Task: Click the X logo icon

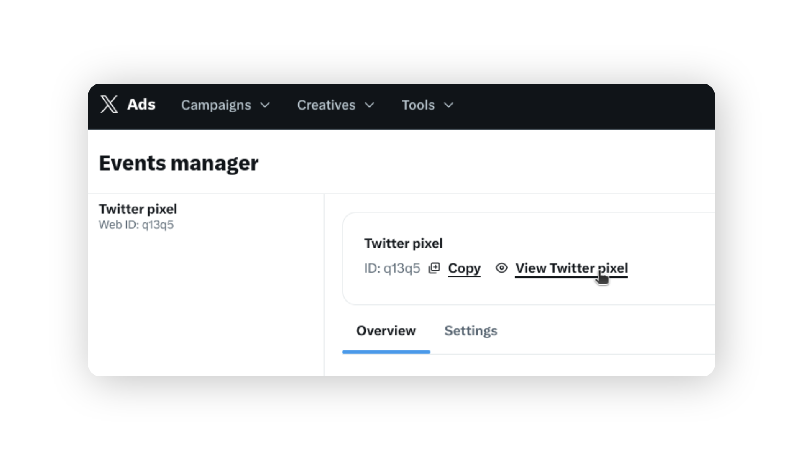Action: (109, 104)
